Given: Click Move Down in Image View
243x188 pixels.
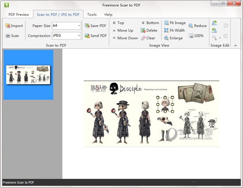Looking at the screenshot, I should [124, 38].
